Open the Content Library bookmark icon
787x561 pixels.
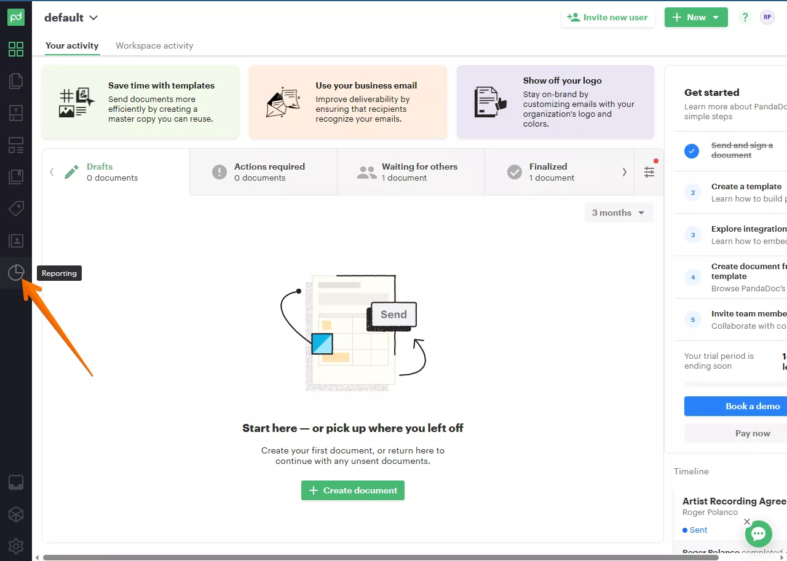[16, 177]
